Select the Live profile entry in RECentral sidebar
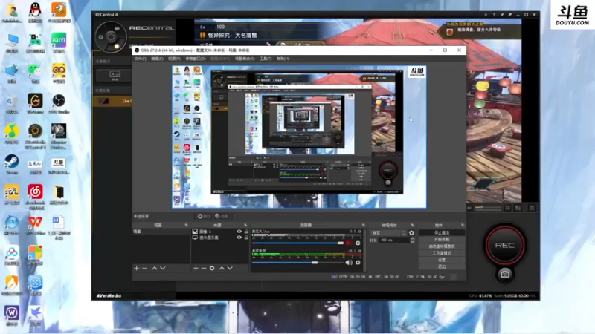 point(113,101)
